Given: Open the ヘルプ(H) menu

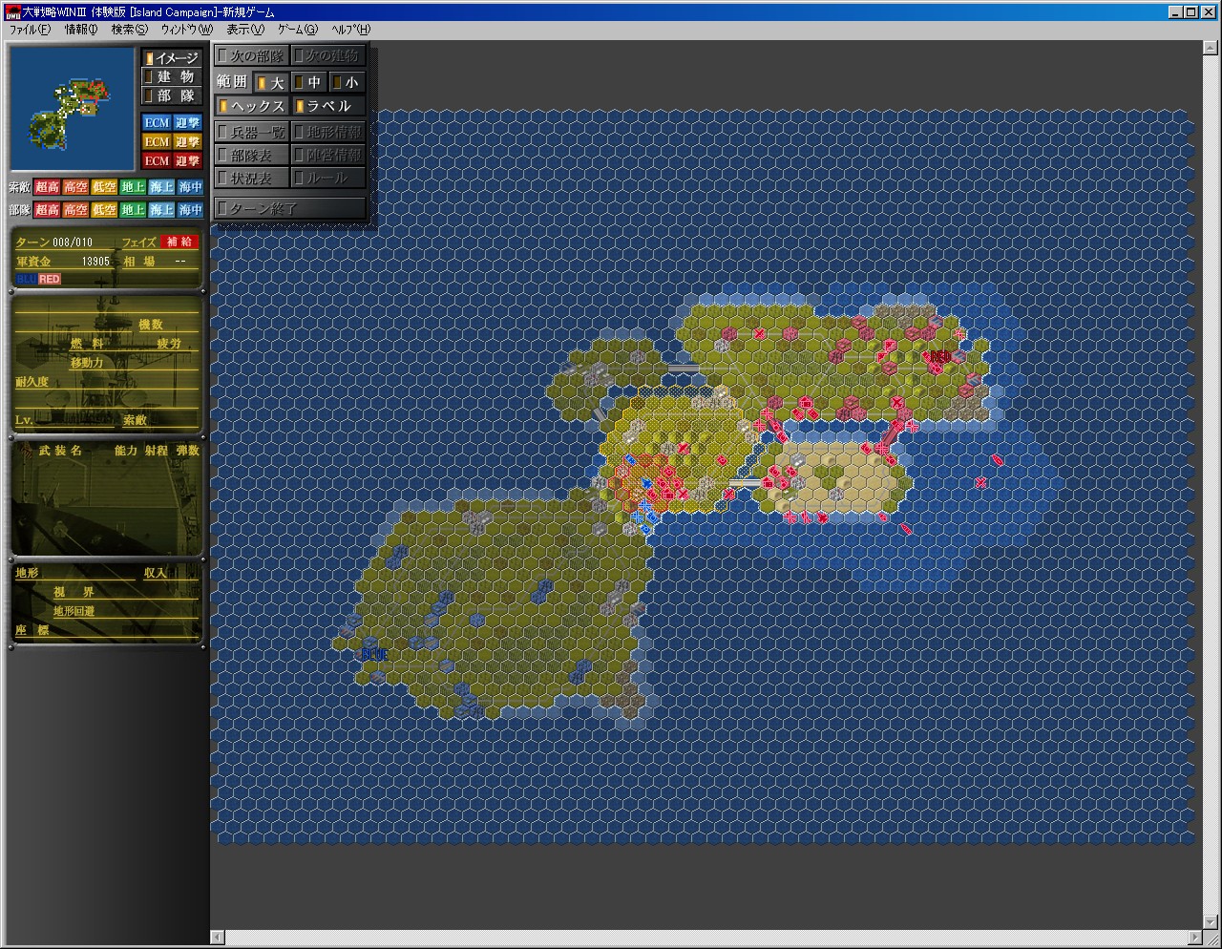Looking at the screenshot, I should [350, 30].
